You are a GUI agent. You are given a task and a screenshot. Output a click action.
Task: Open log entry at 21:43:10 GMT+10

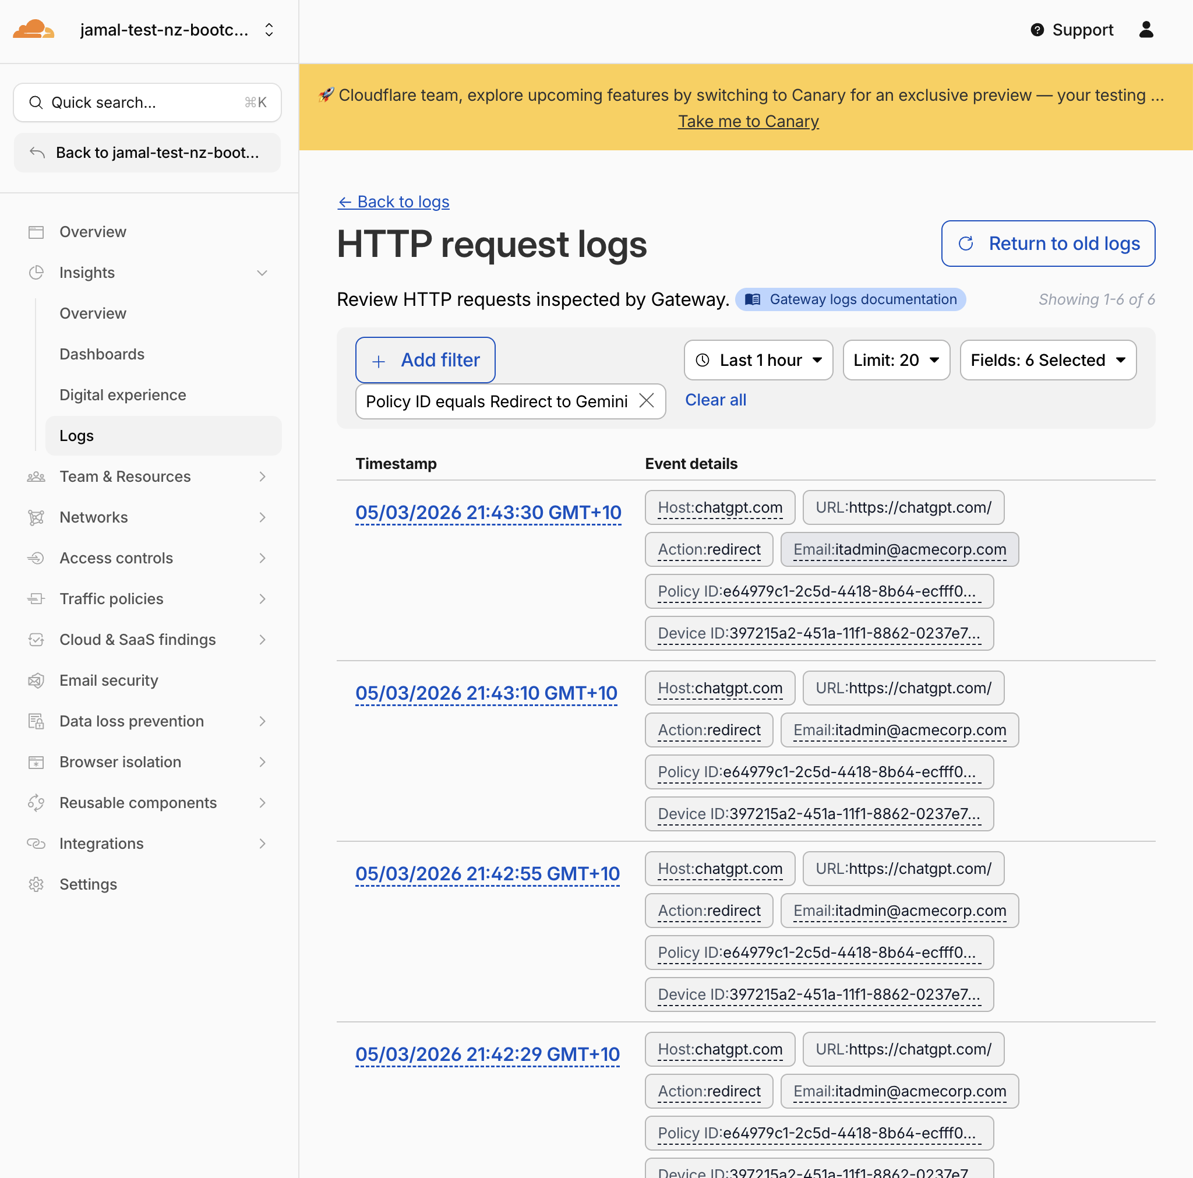pos(486,693)
